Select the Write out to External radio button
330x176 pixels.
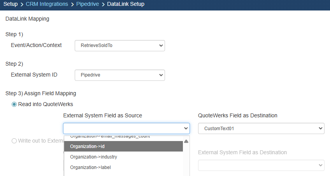pyautogui.click(x=14, y=141)
